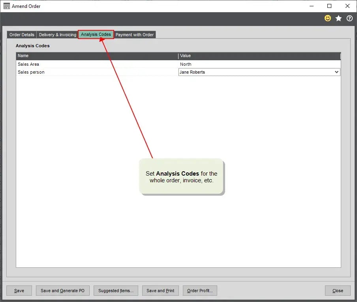Image resolution: width=357 pixels, height=302 pixels.
Task: Minimize the Amend Order window
Action: pos(312,6)
